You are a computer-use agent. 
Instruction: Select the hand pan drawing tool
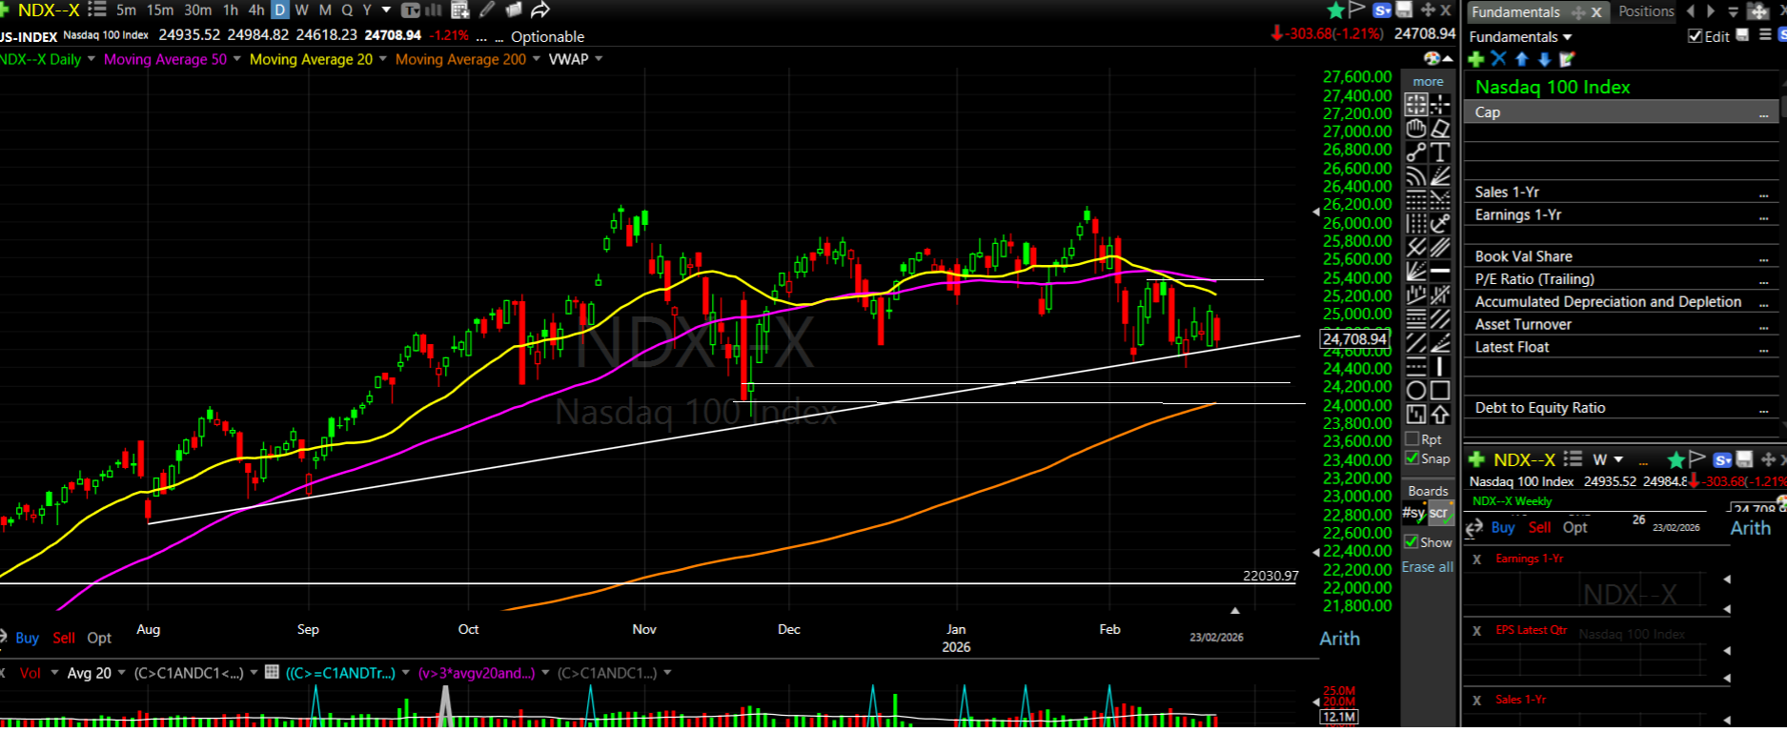pyautogui.click(x=1416, y=128)
